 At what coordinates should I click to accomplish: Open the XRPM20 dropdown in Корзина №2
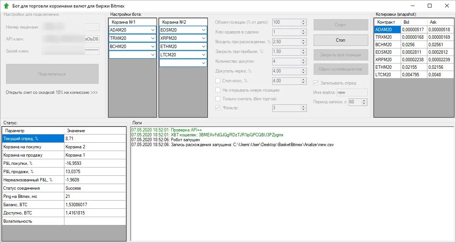[204, 38]
